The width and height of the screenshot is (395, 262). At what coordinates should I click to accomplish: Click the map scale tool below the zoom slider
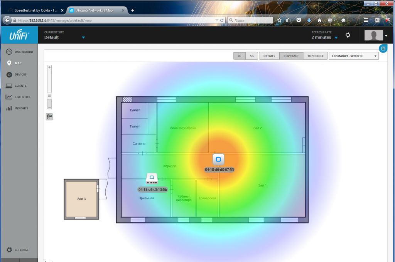click(x=49, y=117)
